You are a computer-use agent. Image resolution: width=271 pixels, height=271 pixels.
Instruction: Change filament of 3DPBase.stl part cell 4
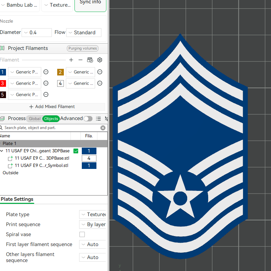click(89, 158)
